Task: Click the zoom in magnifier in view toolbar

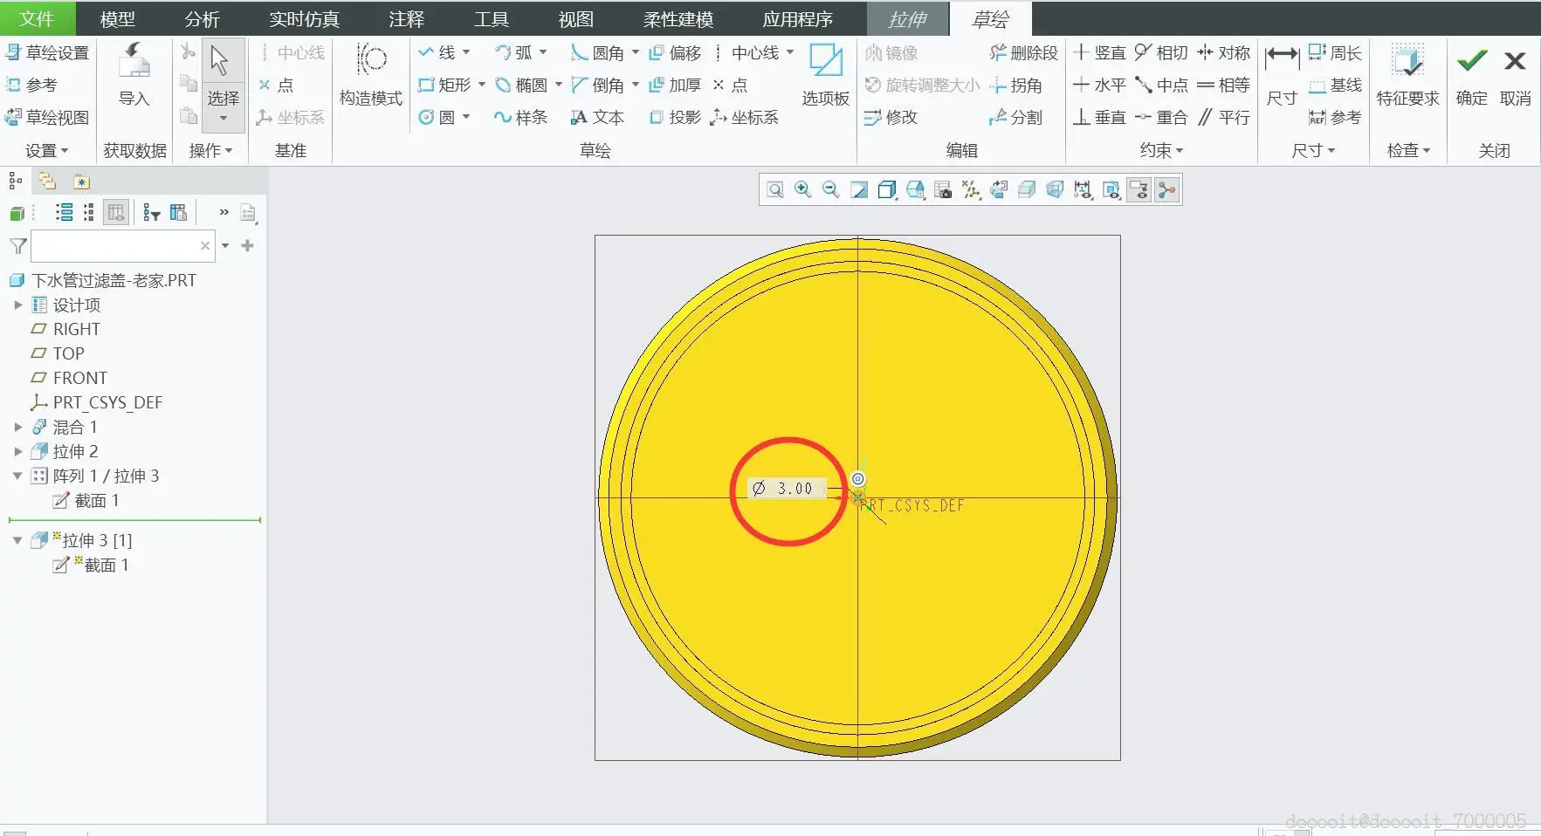Action: click(x=803, y=190)
